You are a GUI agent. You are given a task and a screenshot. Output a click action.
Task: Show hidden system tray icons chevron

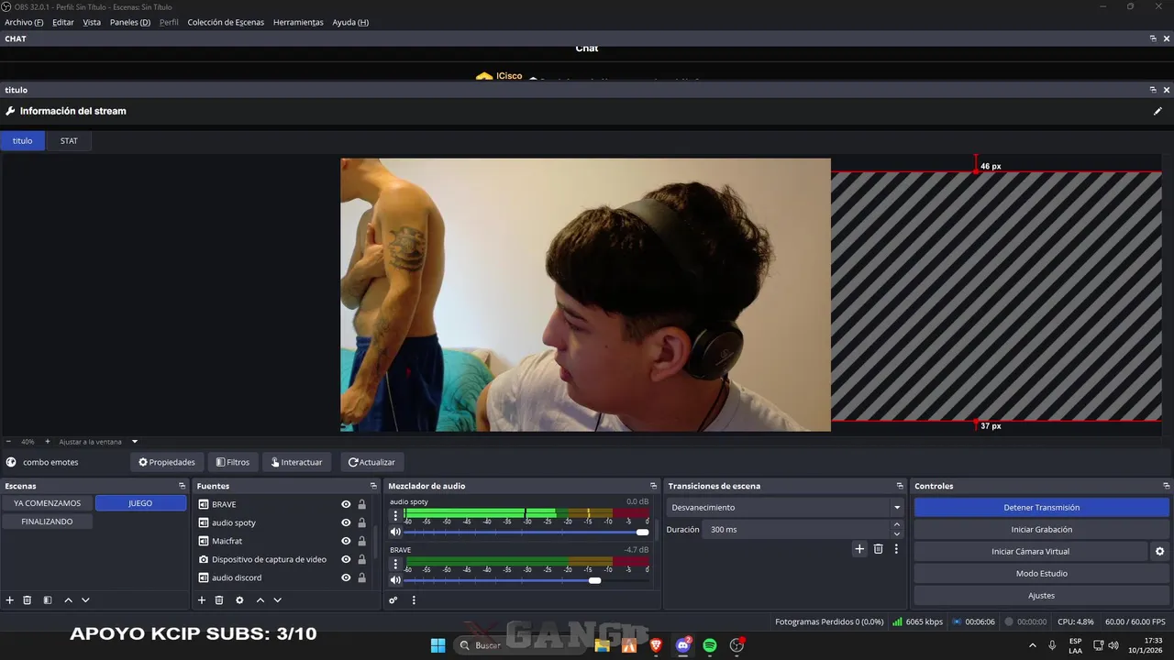[1033, 645]
